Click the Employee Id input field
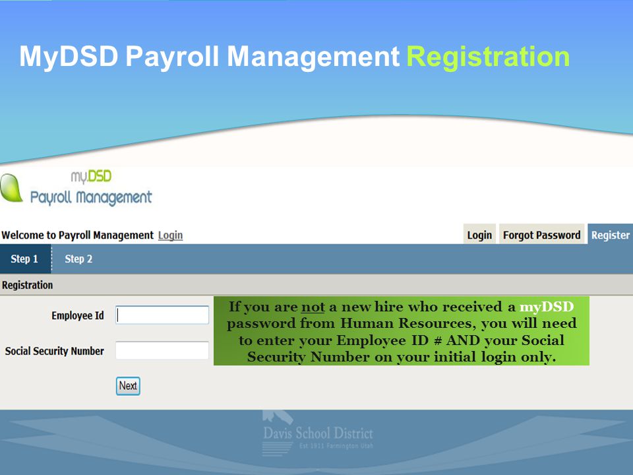Screen dimensions: 633x475 click(x=162, y=315)
